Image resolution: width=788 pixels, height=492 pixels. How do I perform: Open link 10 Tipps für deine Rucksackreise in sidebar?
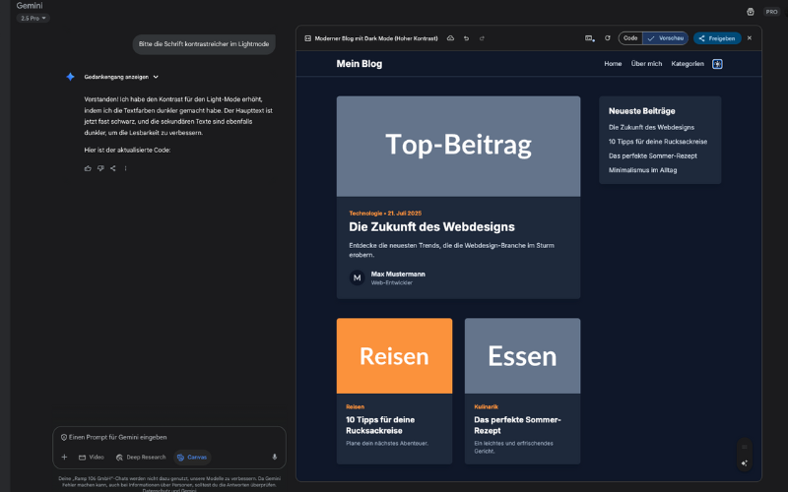tap(658, 141)
